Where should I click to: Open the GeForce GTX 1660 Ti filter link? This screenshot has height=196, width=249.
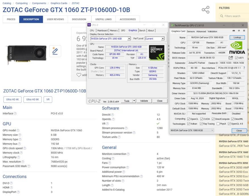tap(234, 157)
